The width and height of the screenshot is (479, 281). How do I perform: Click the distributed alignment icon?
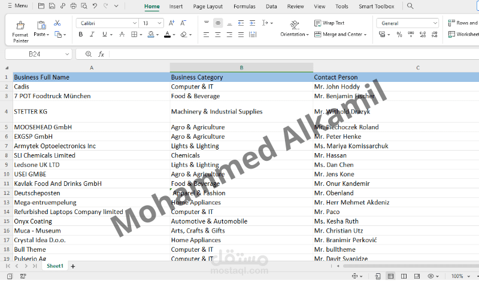(x=253, y=35)
